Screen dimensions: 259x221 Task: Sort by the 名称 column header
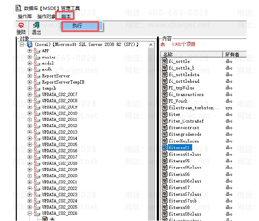click(191, 54)
